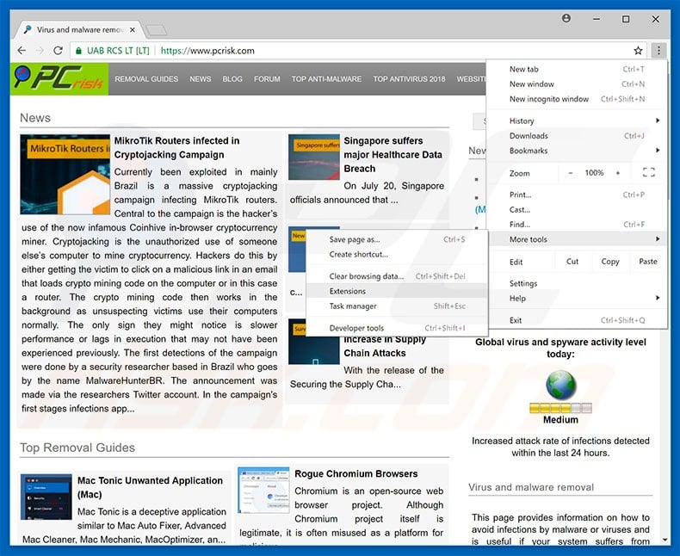
Task: Choose Cast... in Chrome menu
Action: click(x=577, y=209)
